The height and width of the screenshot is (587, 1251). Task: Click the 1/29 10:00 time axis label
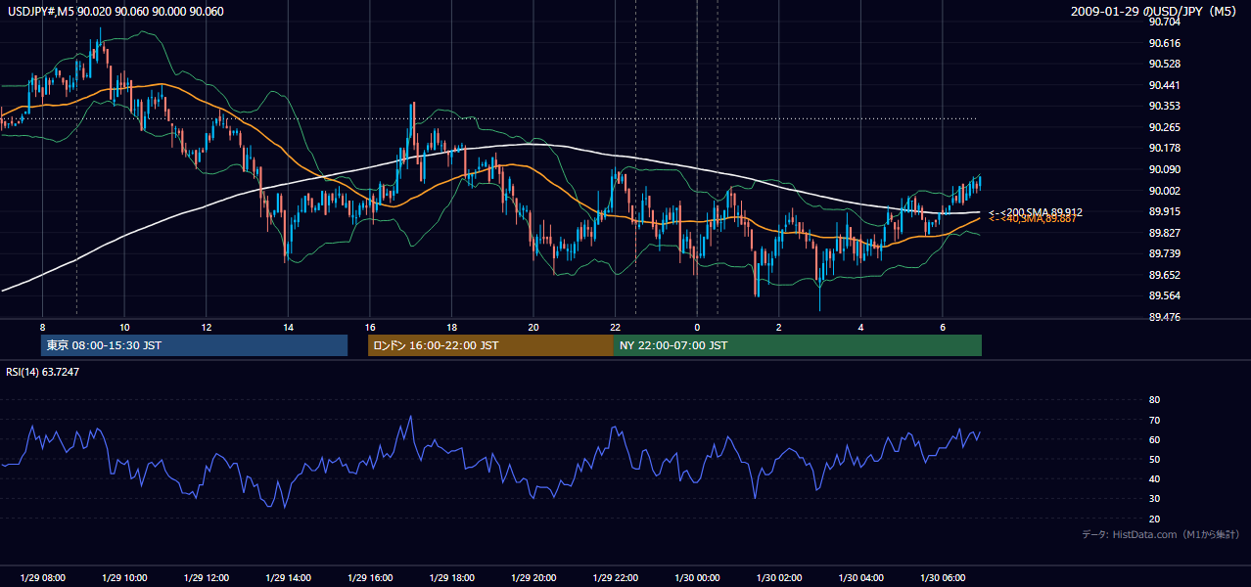pyautogui.click(x=124, y=577)
